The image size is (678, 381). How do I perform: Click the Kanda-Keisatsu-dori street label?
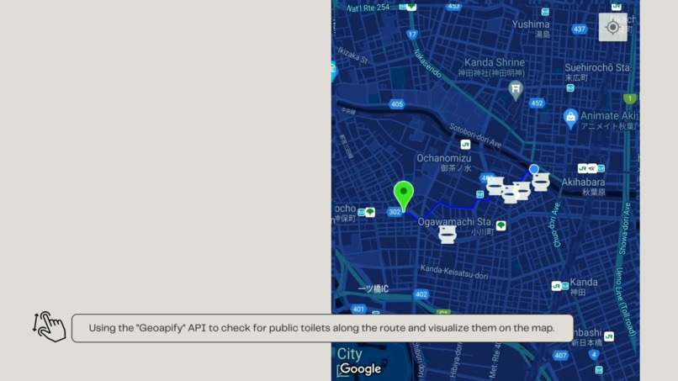pos(454,272)
